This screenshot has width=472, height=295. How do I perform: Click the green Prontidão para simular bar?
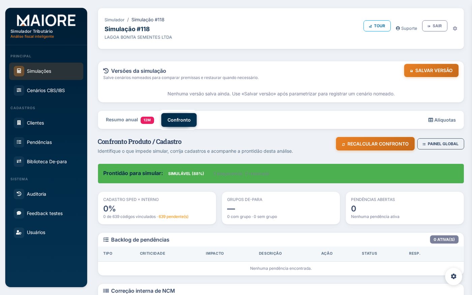click(x=281, y=174)
